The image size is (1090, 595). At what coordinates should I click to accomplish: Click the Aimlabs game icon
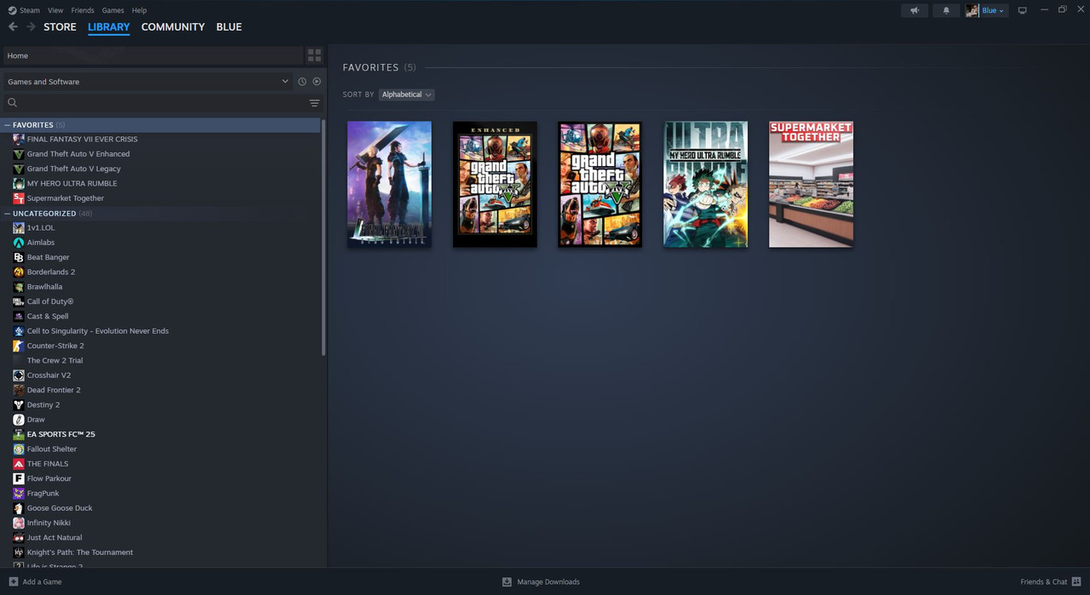coord(19,243)
